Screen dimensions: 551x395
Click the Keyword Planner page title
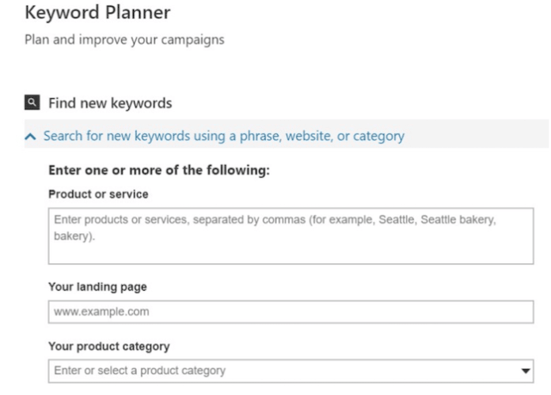(x=97, y=13)
